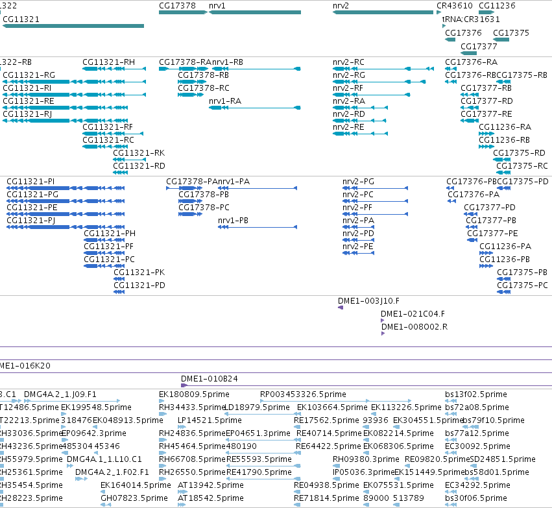Click EST RP003453326.5prime
Viewport: 552px width, 508px height.
pyautogui.click(x=303, y=394)
